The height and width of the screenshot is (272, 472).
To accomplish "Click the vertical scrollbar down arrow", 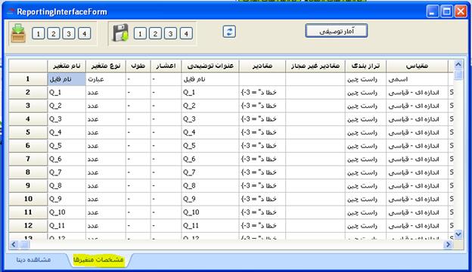I will pos(458,234).
